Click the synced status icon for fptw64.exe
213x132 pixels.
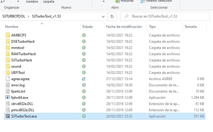(x=84, y=97)
